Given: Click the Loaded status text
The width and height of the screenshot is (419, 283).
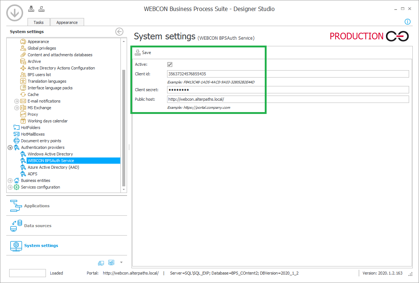Looking at the screenshot, I should (x=57, y=273).
